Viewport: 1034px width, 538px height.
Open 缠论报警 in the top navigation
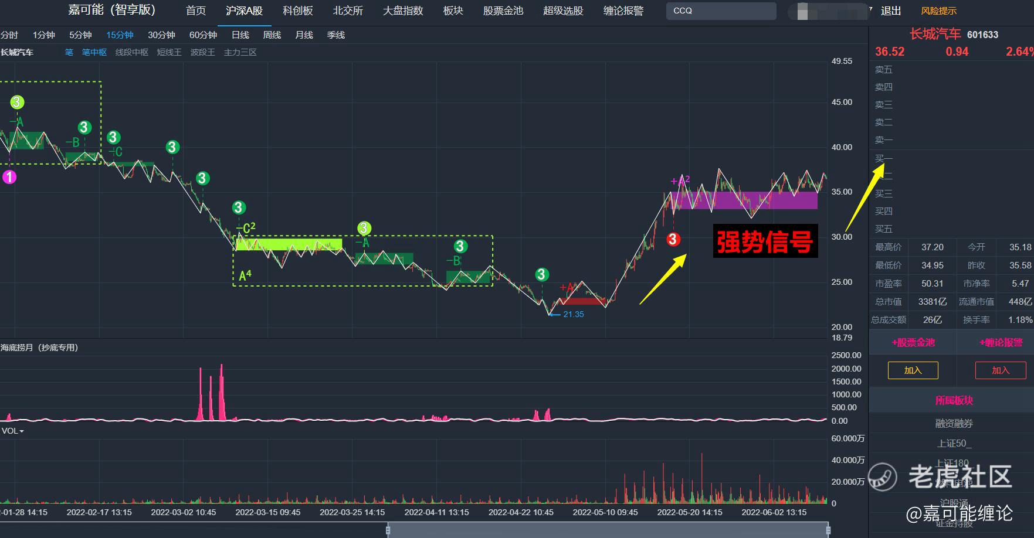click(x=623, y=11)
